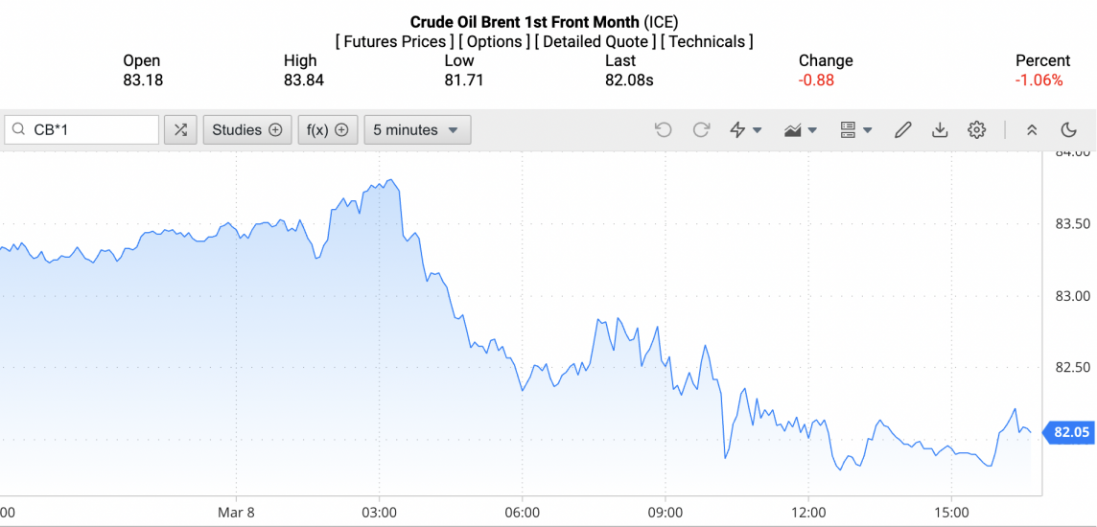Click the compare symbols shuffle icon

tap(180, 130)
